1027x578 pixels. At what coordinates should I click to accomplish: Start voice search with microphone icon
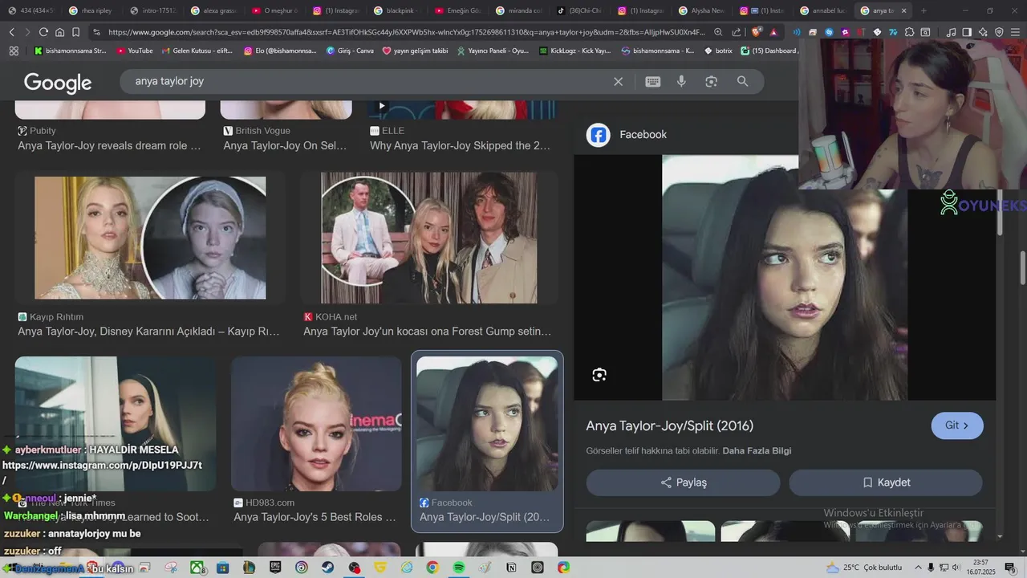click(681, 81)
